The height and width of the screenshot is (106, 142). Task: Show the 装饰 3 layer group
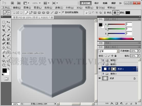click(x=100, y=74)
